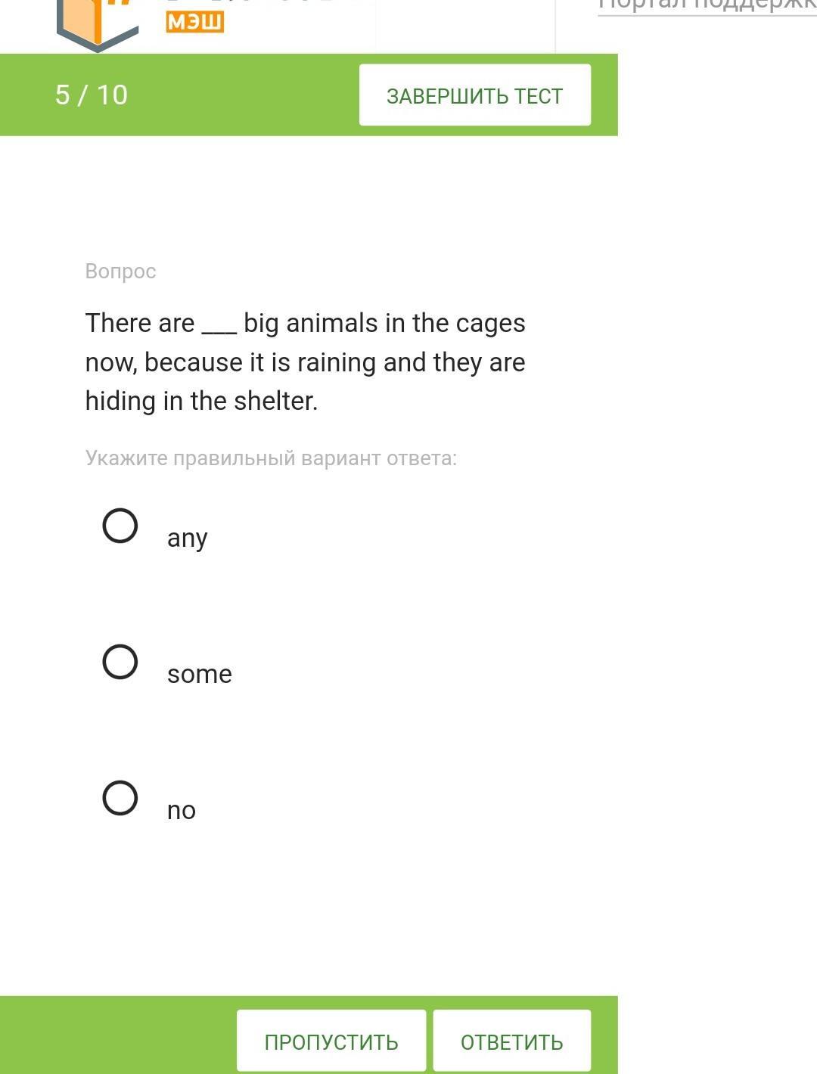Select the "some" radio button
The height and width of the screenshot is (1074, 817).
click(x=120, y=662)
